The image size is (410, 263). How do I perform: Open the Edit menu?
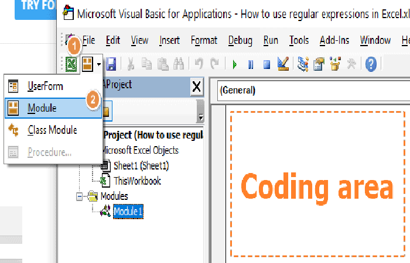pos(113,40)
